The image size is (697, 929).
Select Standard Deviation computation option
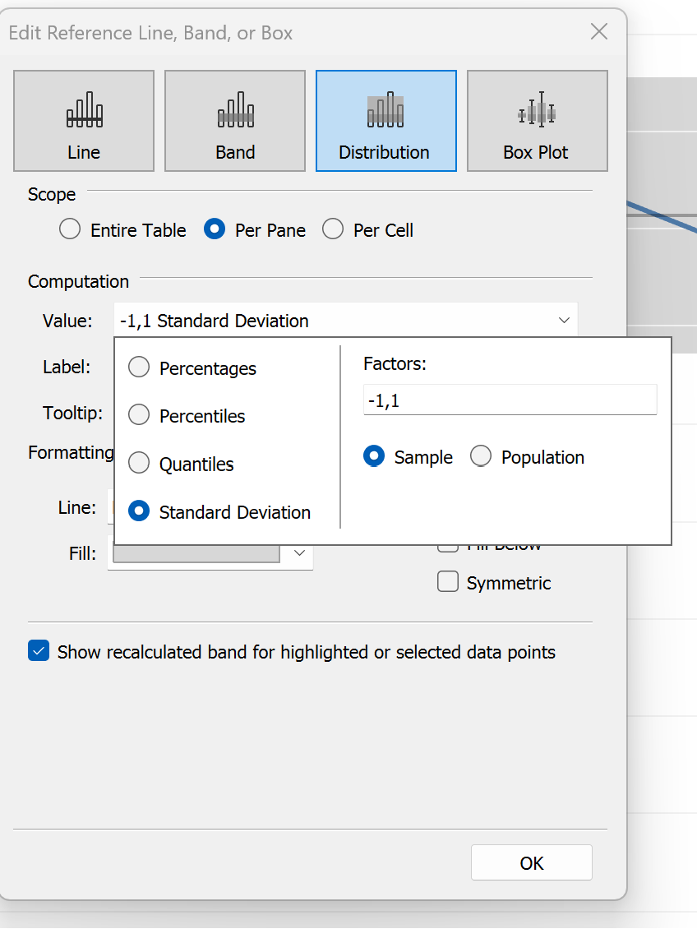(140, 512)
